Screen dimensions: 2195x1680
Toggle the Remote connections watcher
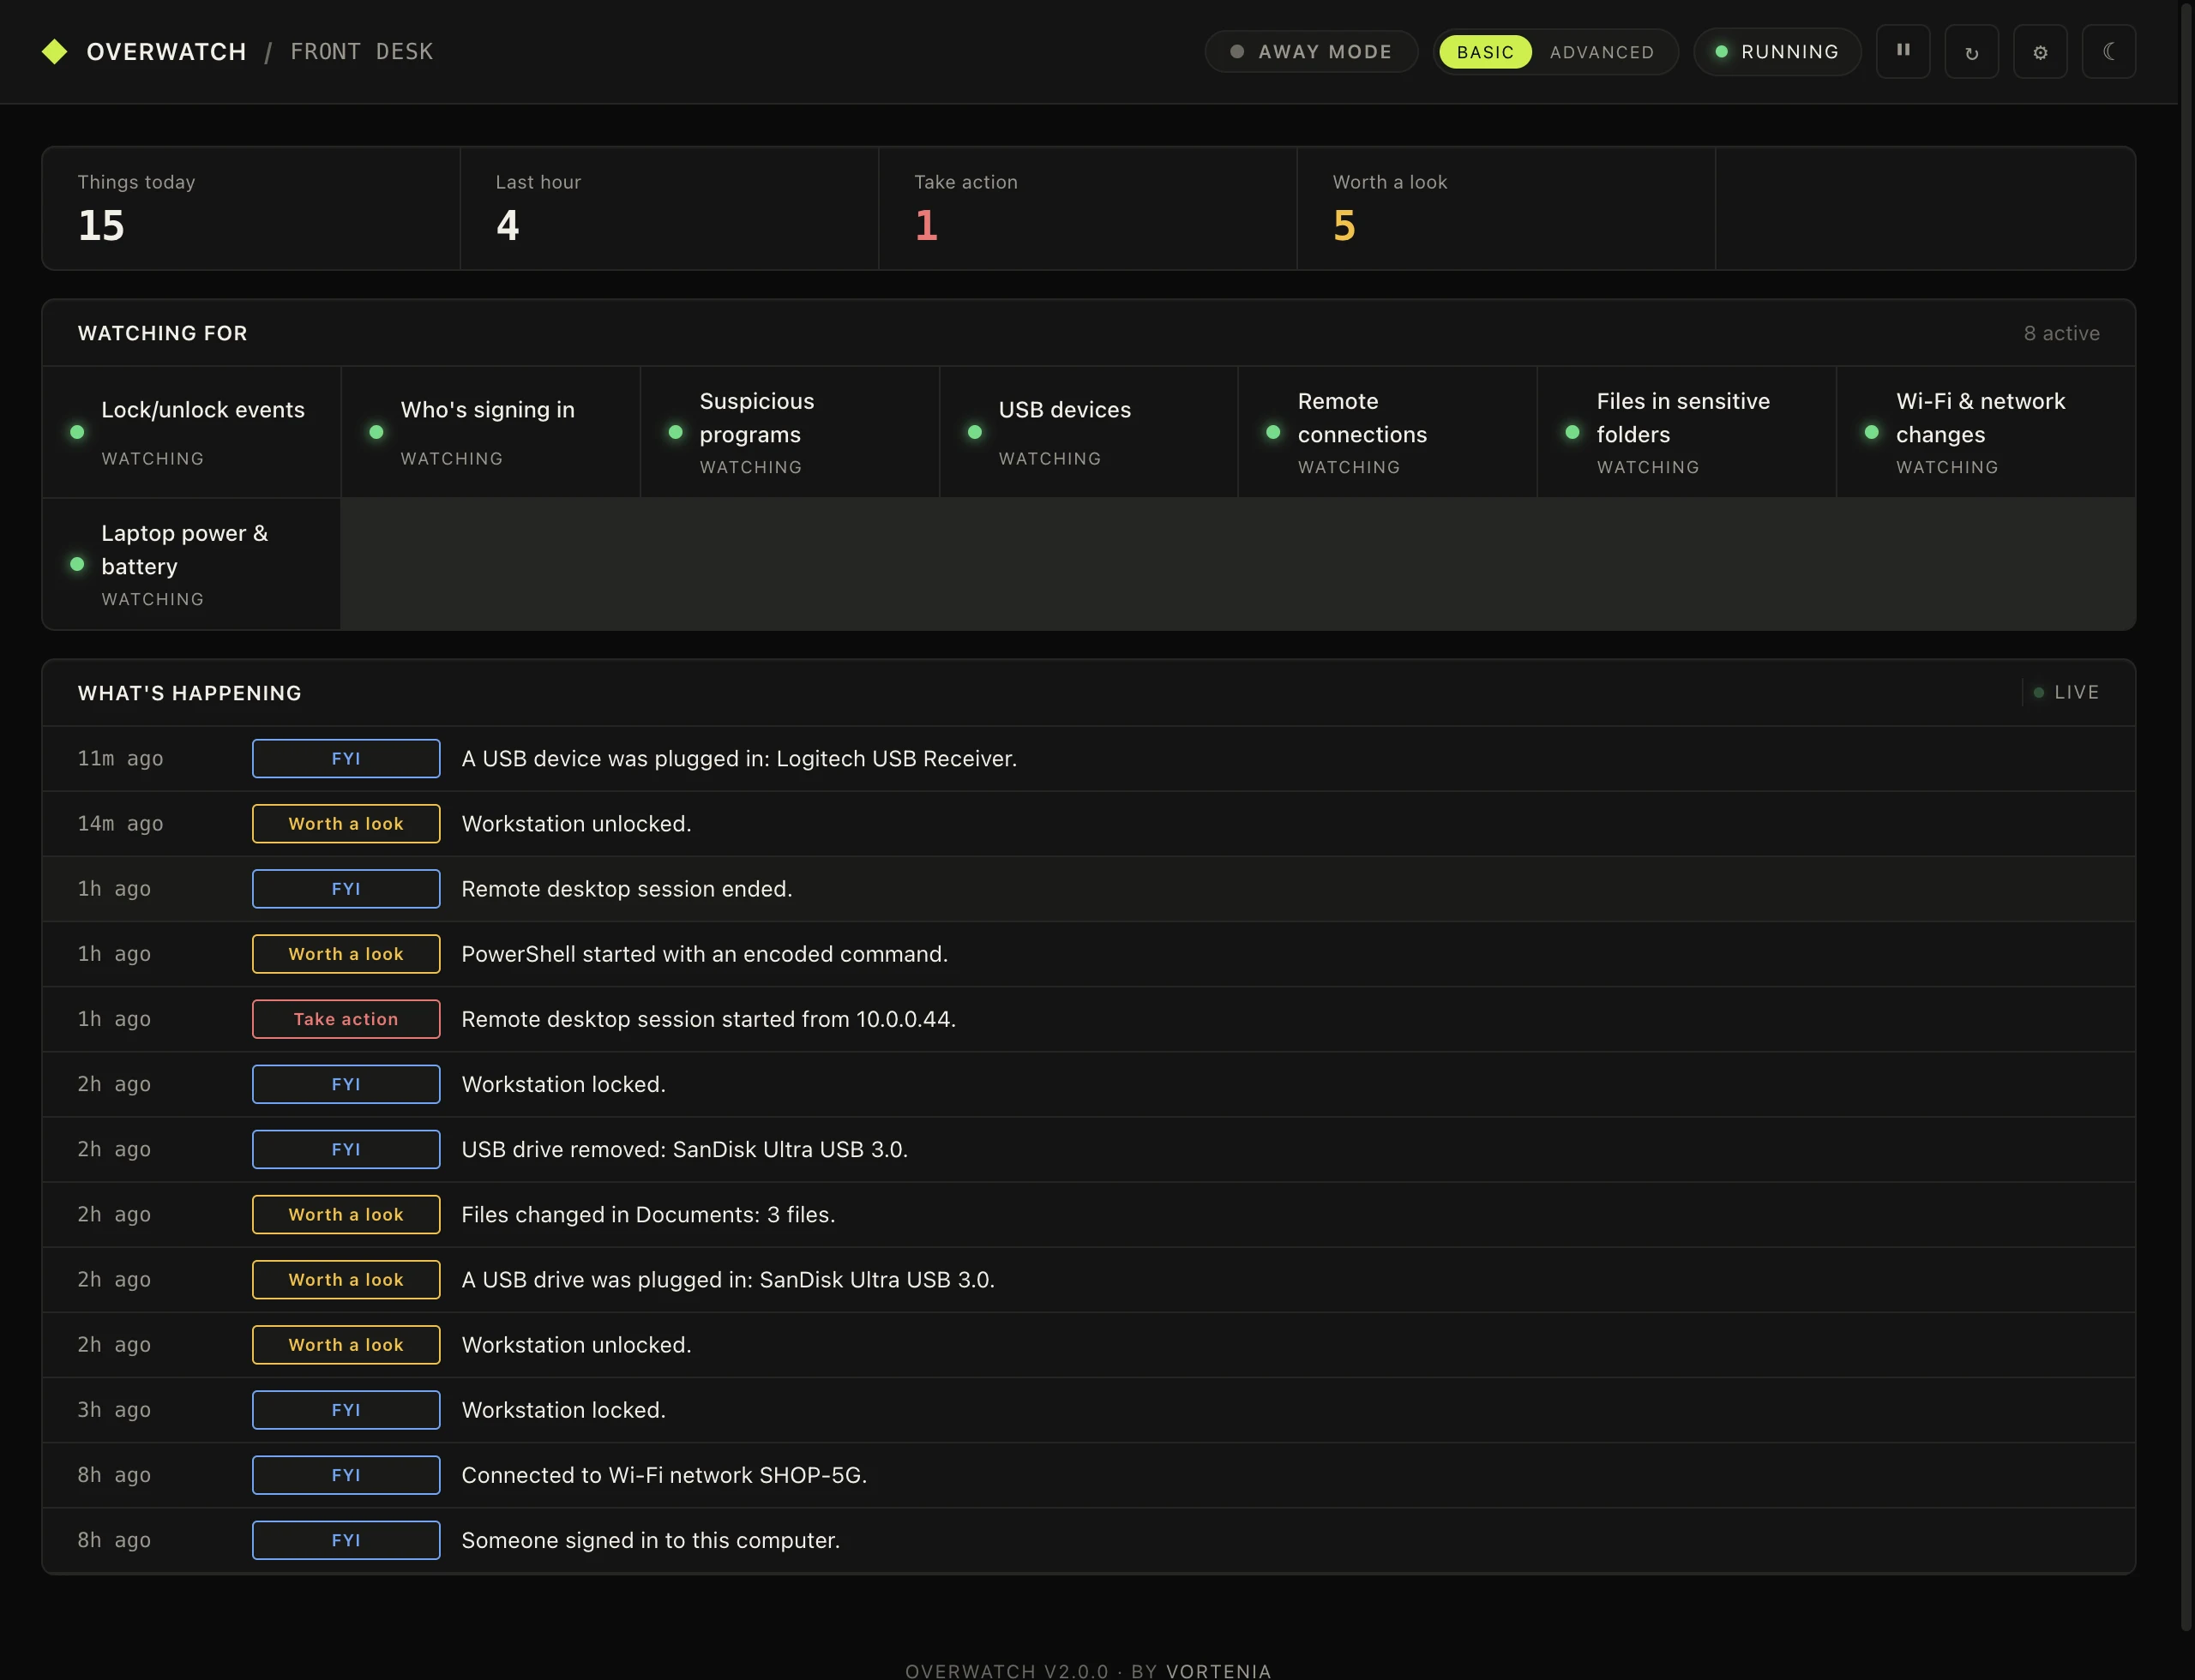tap(1387, 432)
